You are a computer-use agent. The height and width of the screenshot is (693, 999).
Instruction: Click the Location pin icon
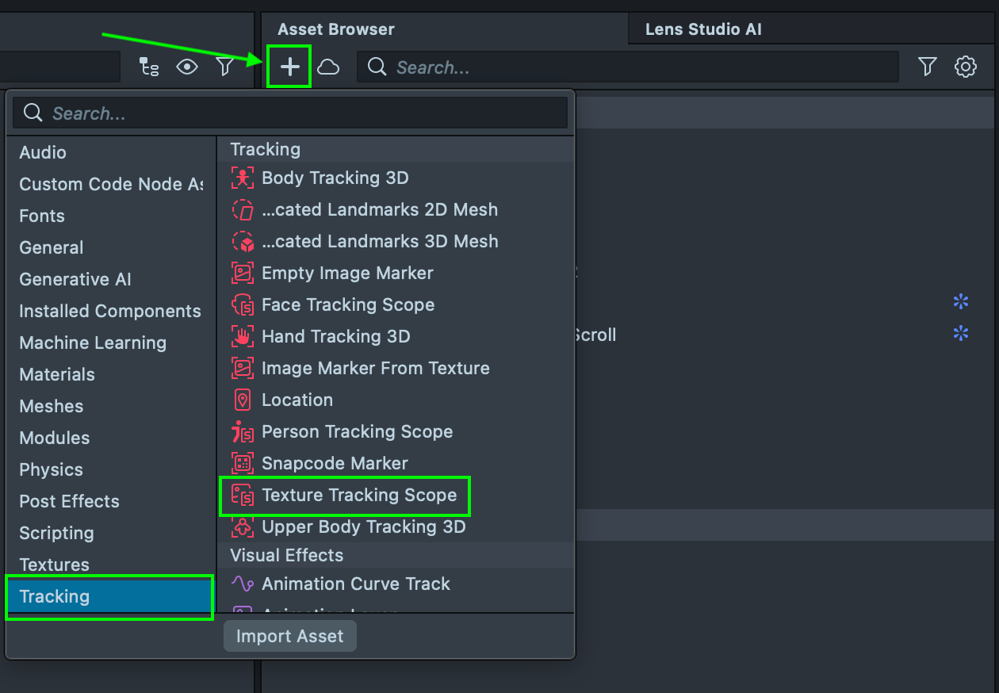point(243,400)
